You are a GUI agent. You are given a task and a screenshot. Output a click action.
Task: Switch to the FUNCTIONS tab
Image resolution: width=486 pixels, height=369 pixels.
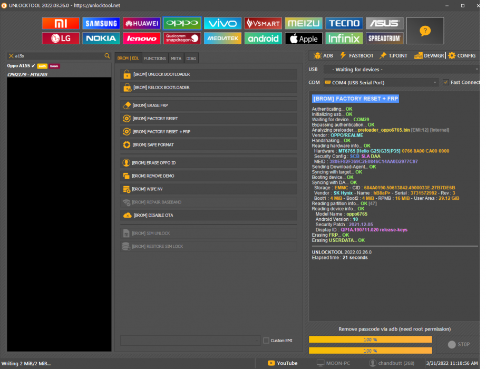pyautogui.click(x=155, y=59)
